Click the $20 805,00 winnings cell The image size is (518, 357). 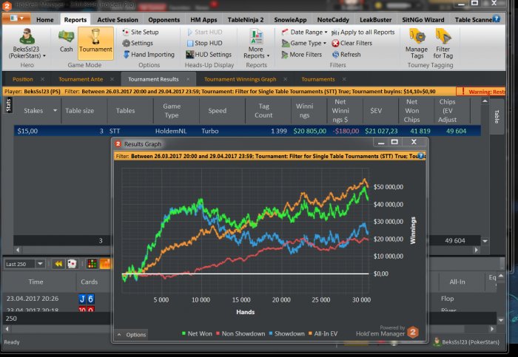pyautogui.click(x=309, y=131)
